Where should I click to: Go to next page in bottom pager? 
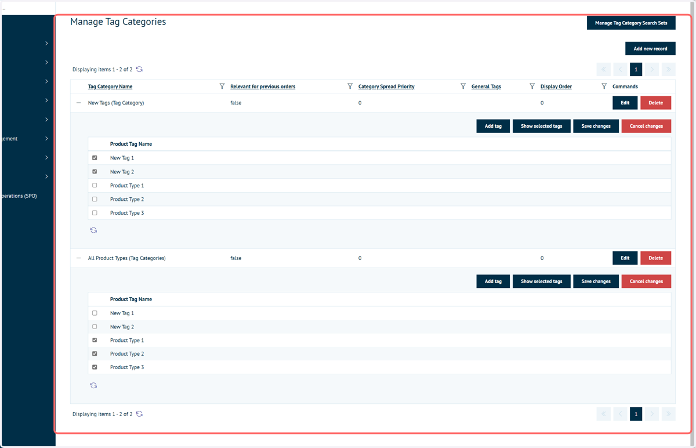click(652, 414)
